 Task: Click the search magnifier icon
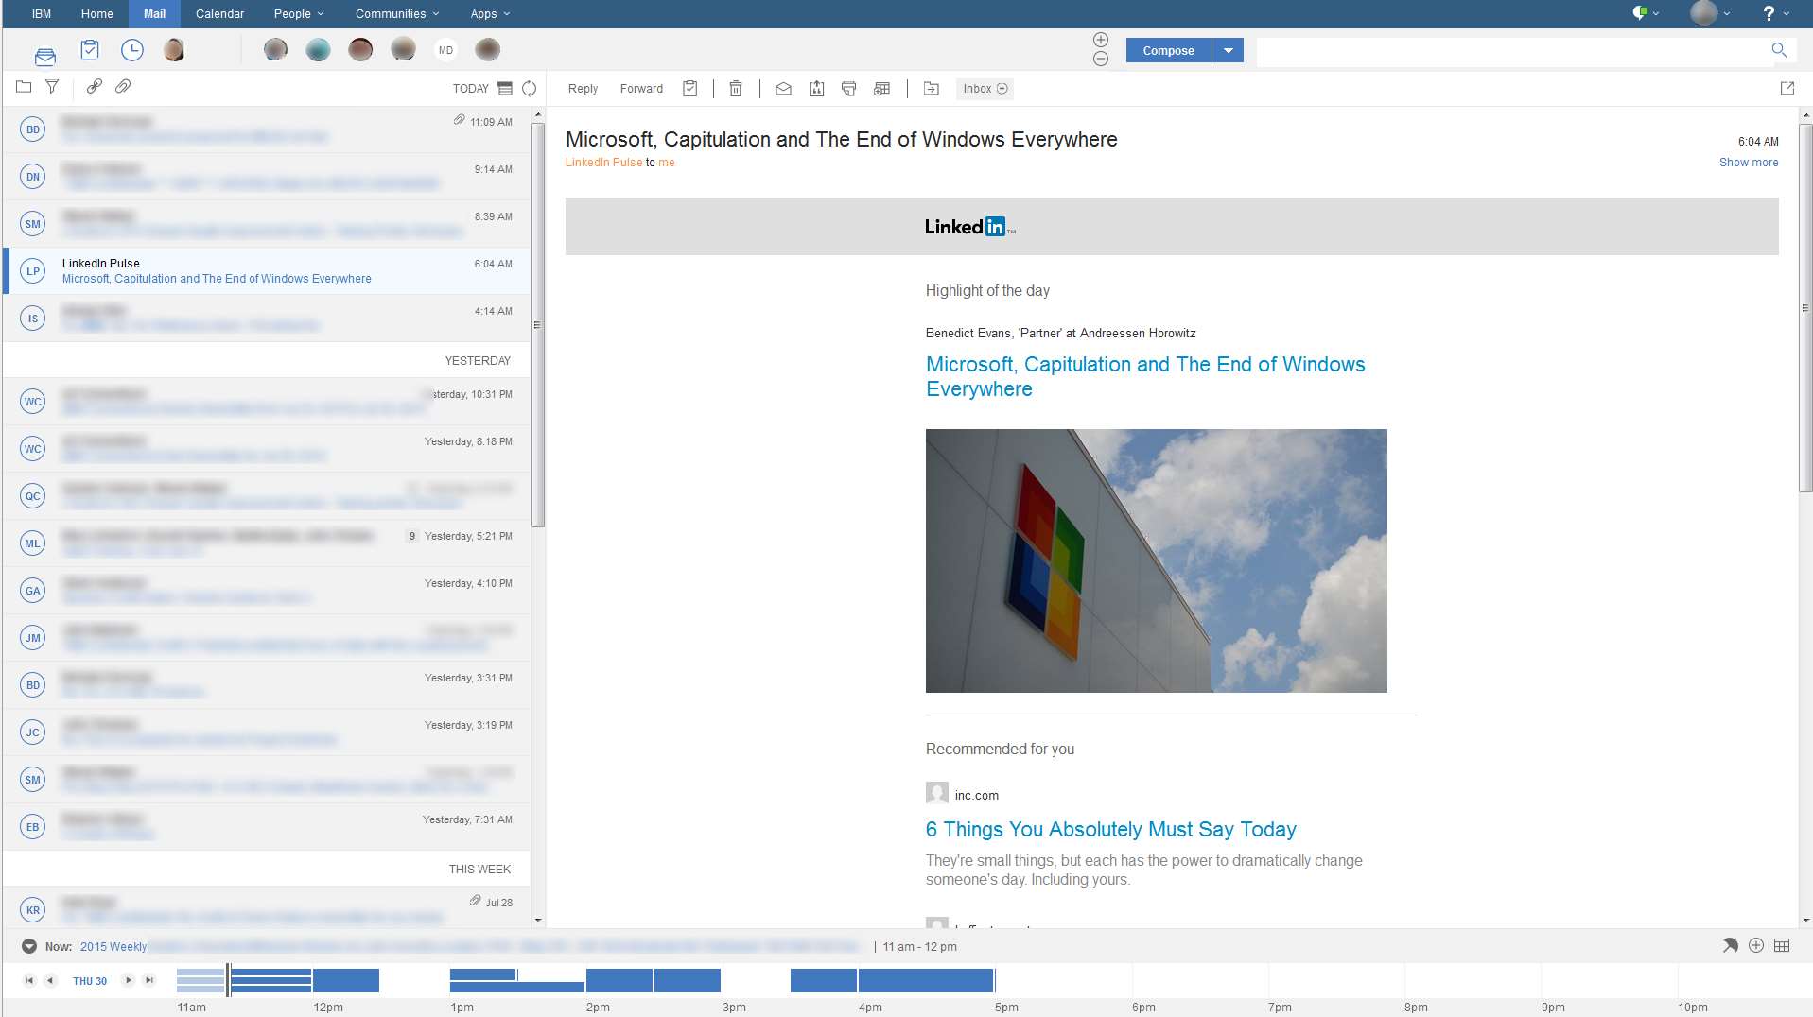[x=1779, y=50]
